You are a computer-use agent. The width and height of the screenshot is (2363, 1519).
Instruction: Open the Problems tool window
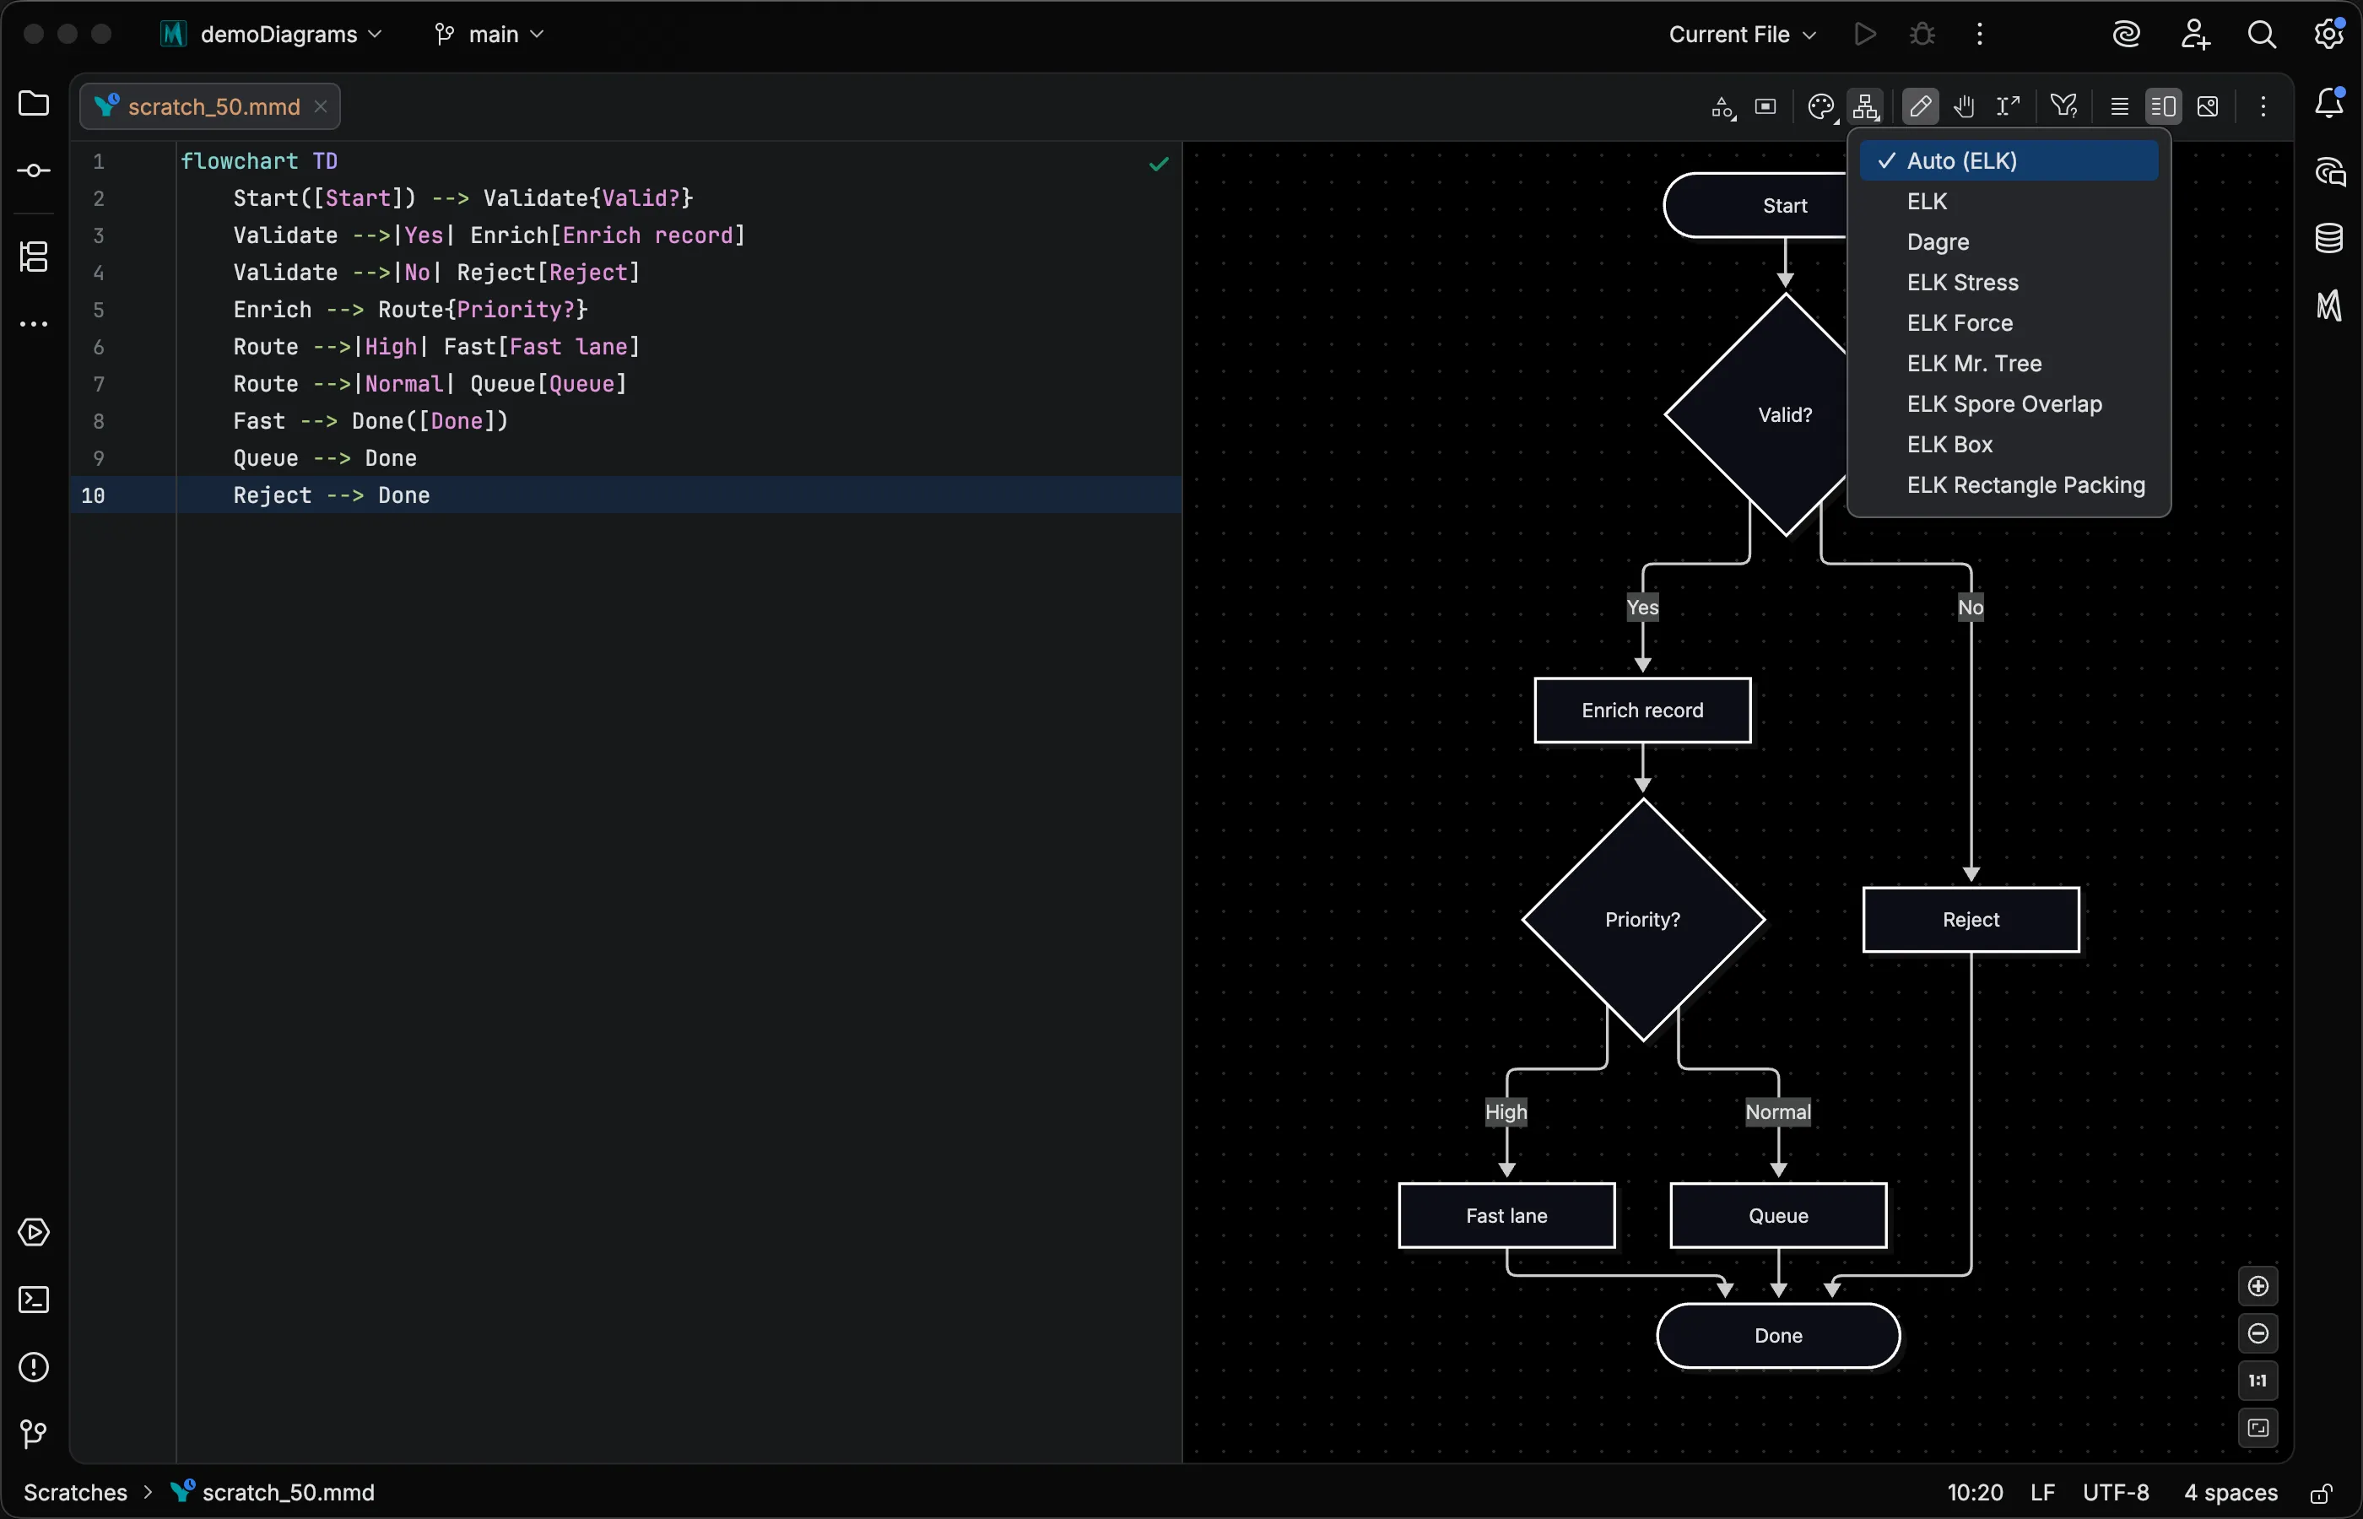(34, 1367)
